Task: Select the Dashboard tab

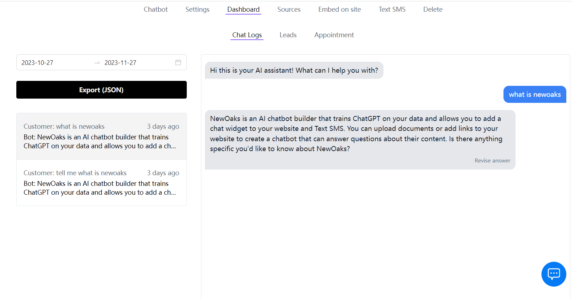Action: [x=243, y=10]
